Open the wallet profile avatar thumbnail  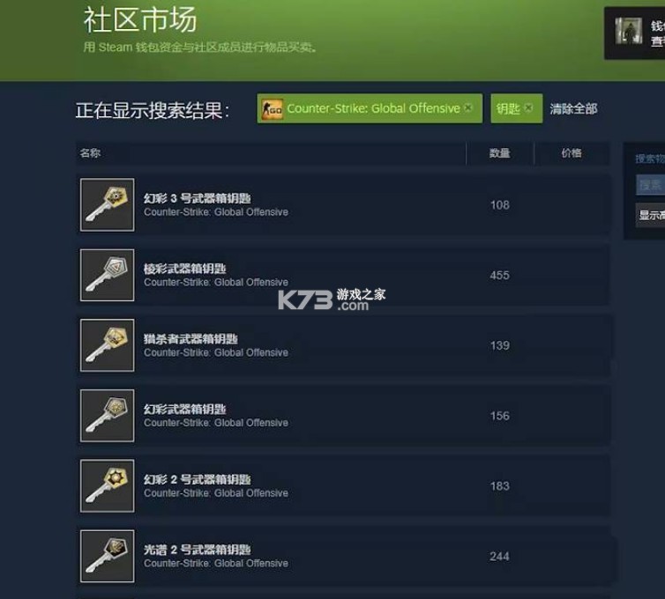629,31
